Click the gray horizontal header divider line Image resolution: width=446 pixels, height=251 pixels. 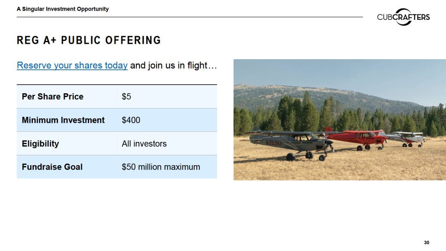point(190,17)
